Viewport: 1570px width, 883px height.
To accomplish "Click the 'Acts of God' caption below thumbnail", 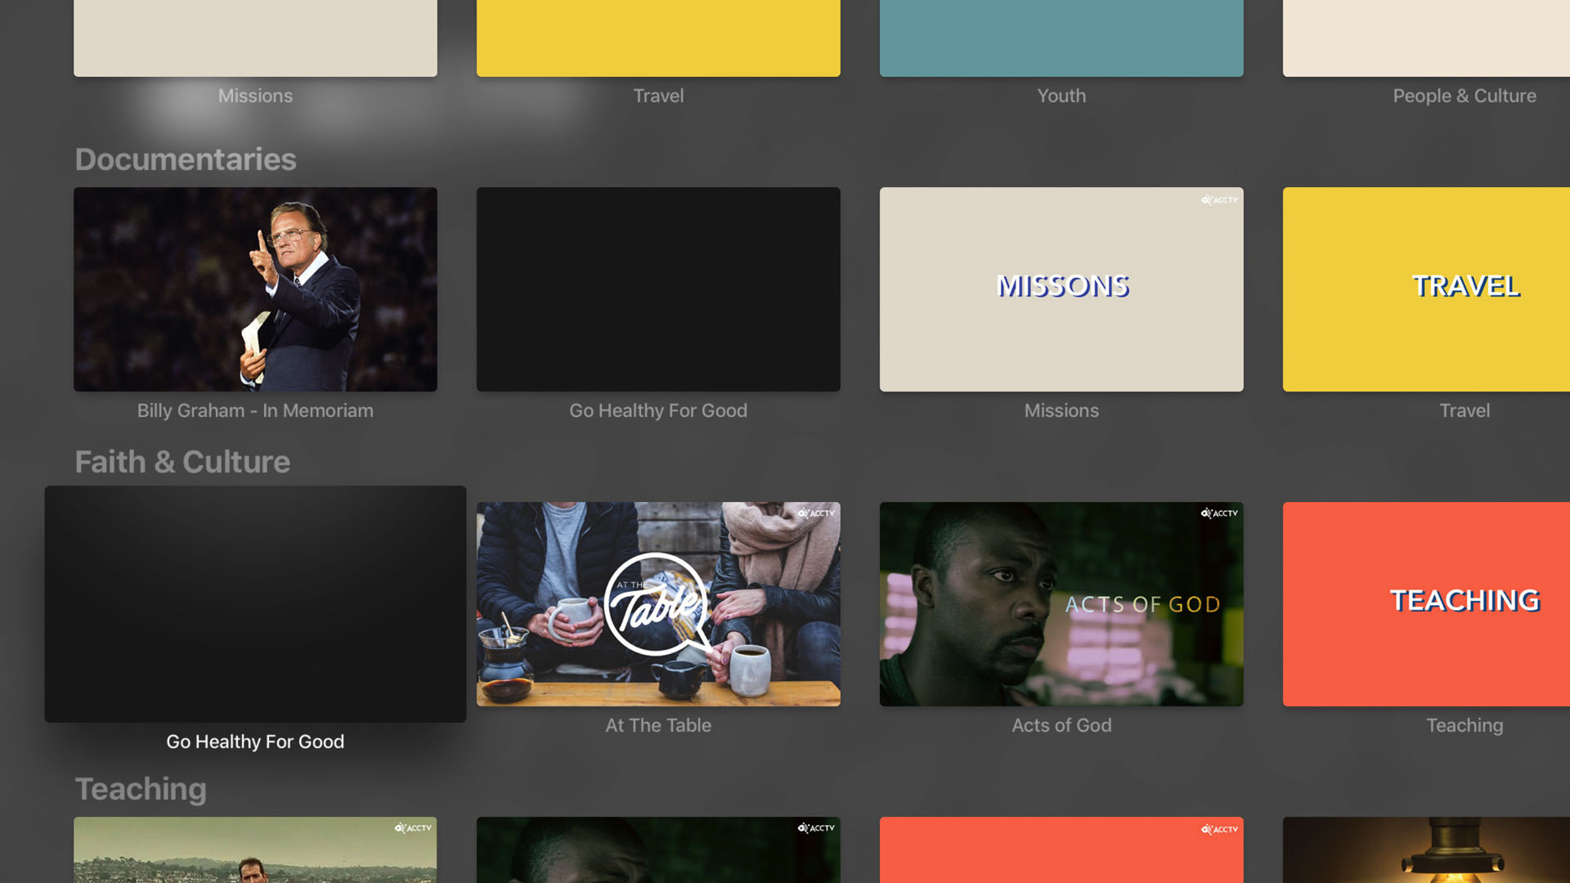I will click(1061, 725).
